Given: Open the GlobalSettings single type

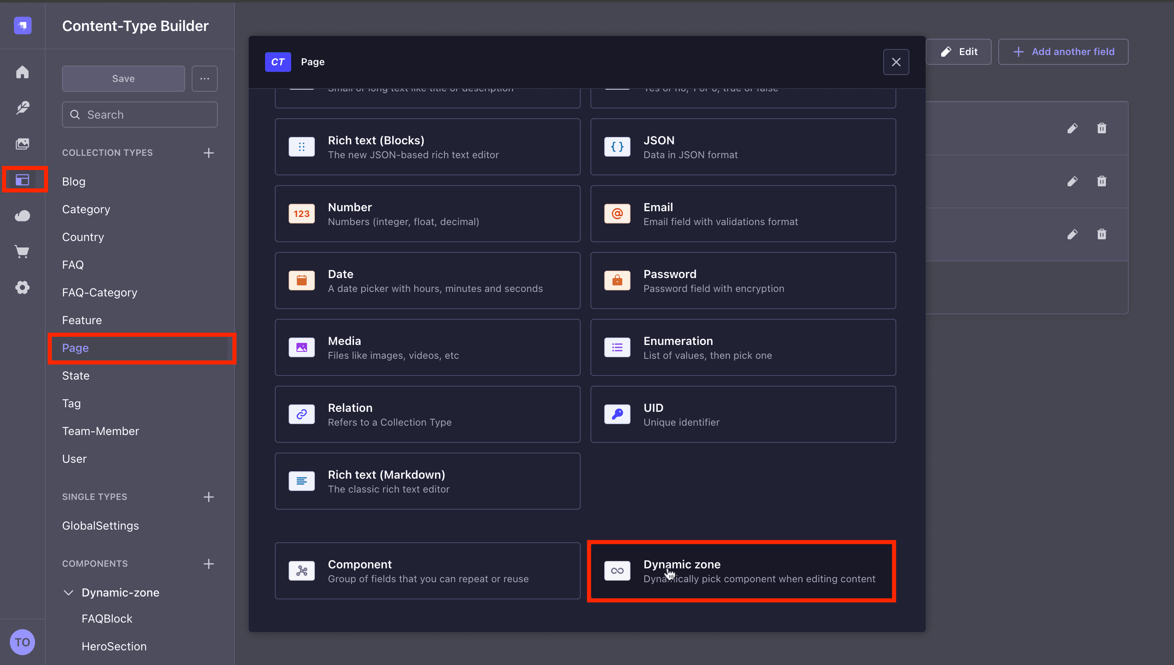Looking at the screenshot, I should coord(100,526).
